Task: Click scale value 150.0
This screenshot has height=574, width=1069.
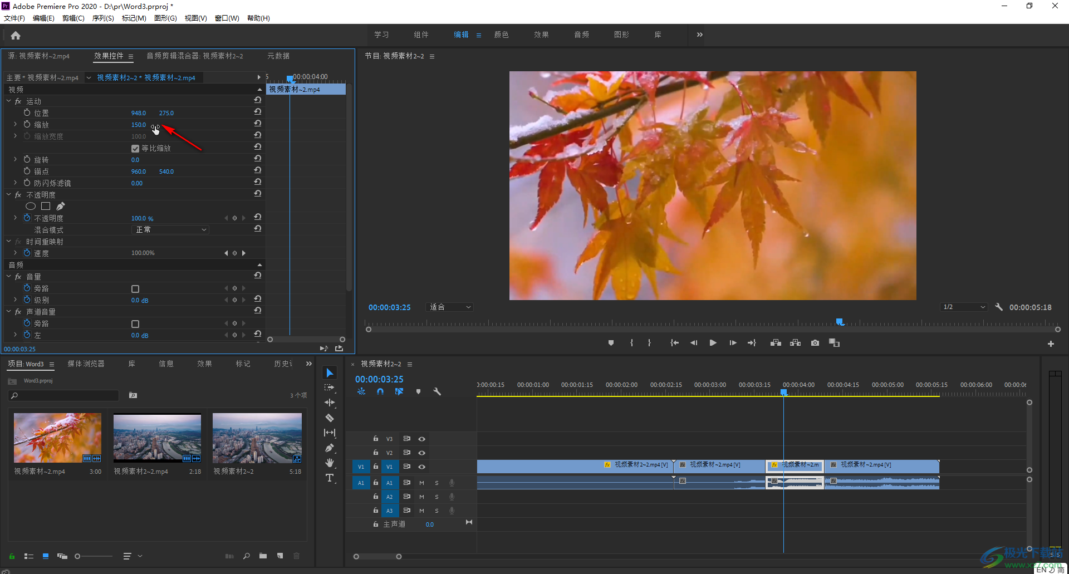Action: tap(139, 125)
